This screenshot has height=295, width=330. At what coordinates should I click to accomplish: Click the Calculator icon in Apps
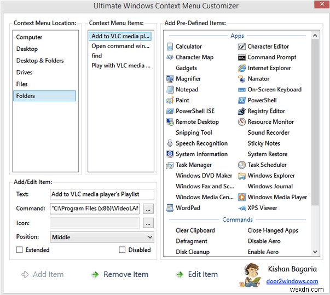click(x=170, y=47)
